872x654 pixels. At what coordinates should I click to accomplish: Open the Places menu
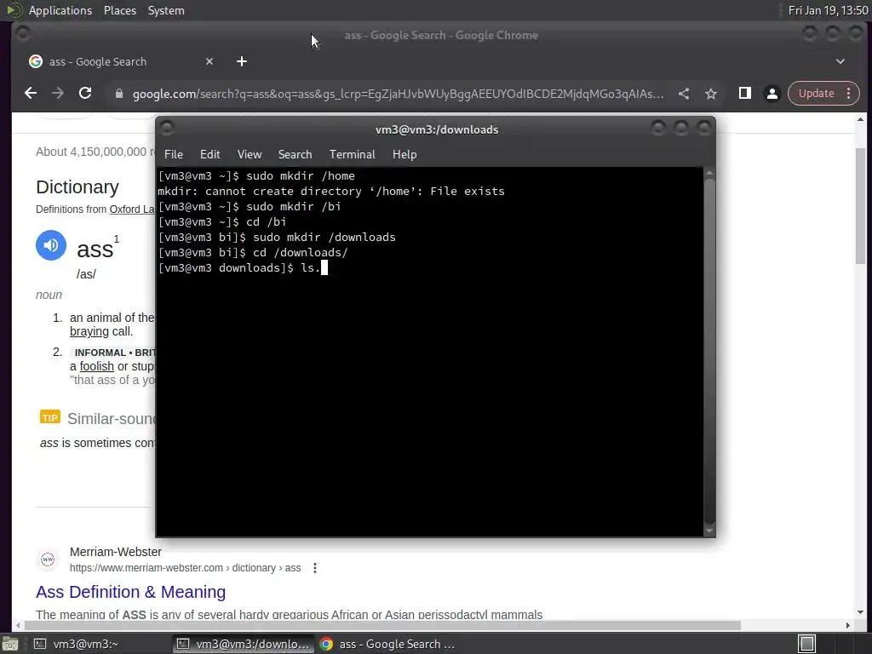119,10
